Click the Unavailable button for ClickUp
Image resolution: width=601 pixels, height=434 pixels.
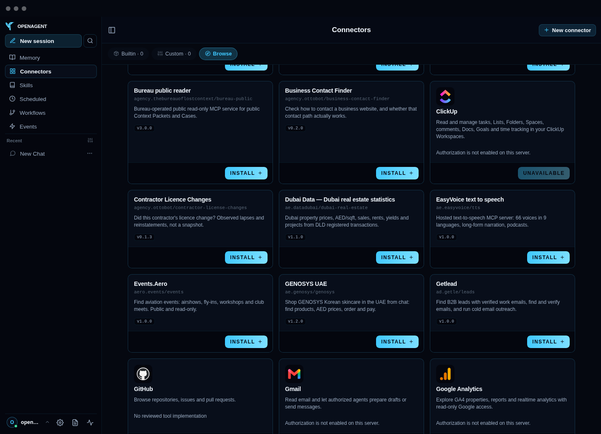point(544,173)
